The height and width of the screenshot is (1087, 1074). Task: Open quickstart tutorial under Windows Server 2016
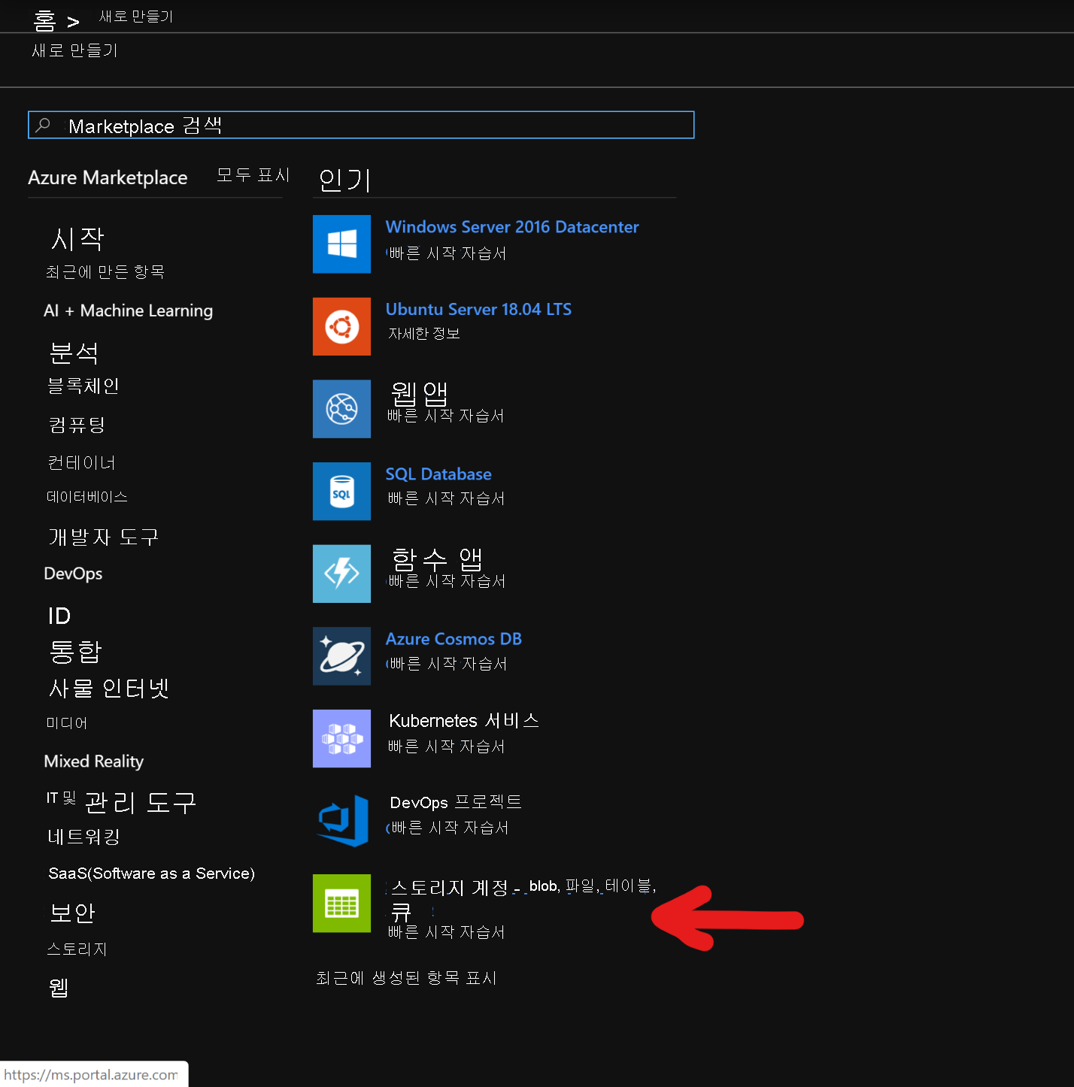click(447, 253)
